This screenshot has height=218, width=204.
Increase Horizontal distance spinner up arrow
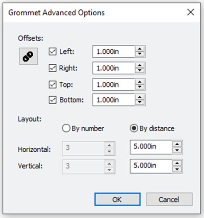click(x=177, y=144)
